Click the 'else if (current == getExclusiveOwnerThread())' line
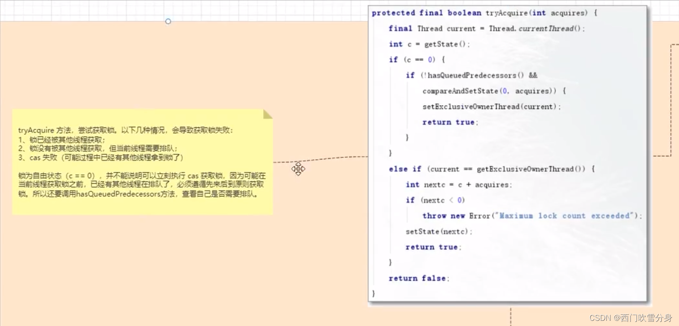This screenshot has height=326, width=679. (x=492, y=169)
